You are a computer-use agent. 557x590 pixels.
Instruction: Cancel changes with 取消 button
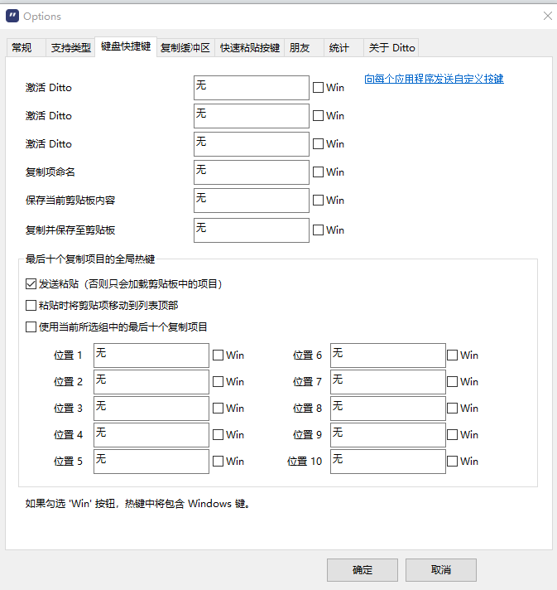click(441, 570)
